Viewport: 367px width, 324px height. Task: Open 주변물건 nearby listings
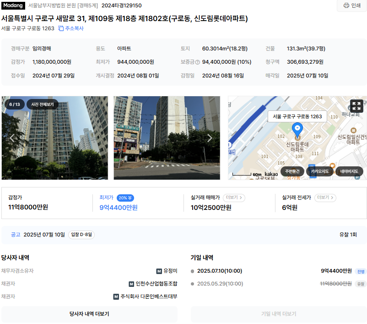coord(292,171)
